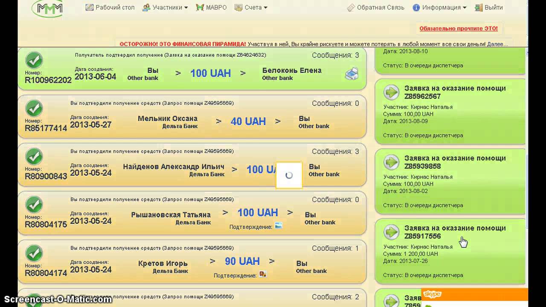Click arrow icon of request Z85962567
The width and height of the screenshot is (546, 307).
pyautogui.click(x=391, y=92)
